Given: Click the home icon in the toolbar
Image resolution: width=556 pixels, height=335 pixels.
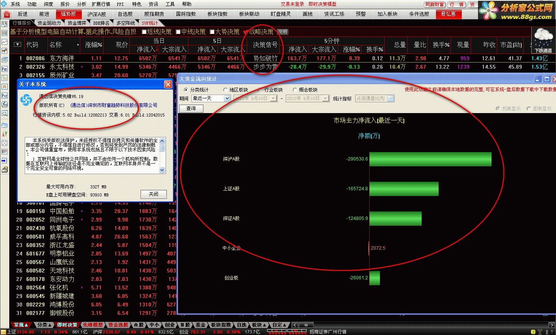Looking at the screenshot, I should [x=6, y=14].
